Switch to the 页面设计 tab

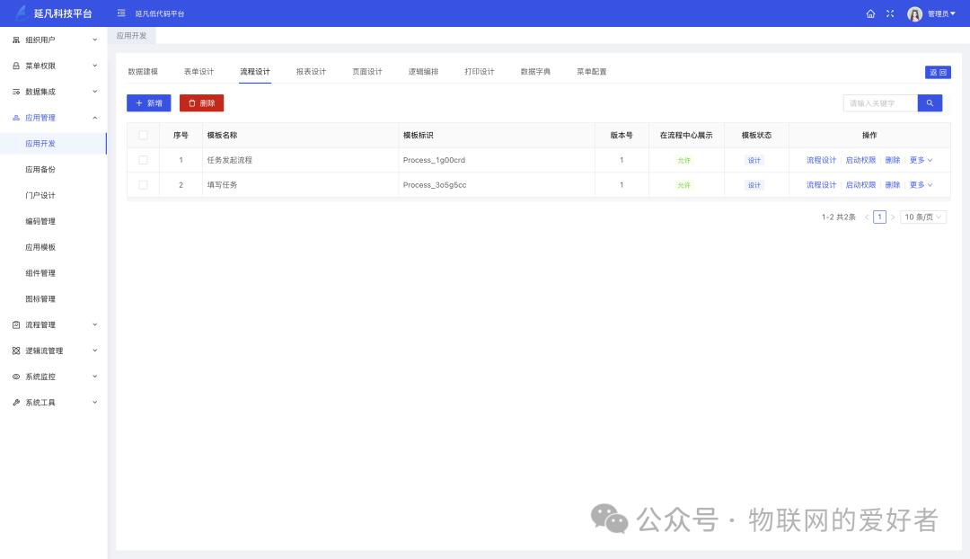367,72
